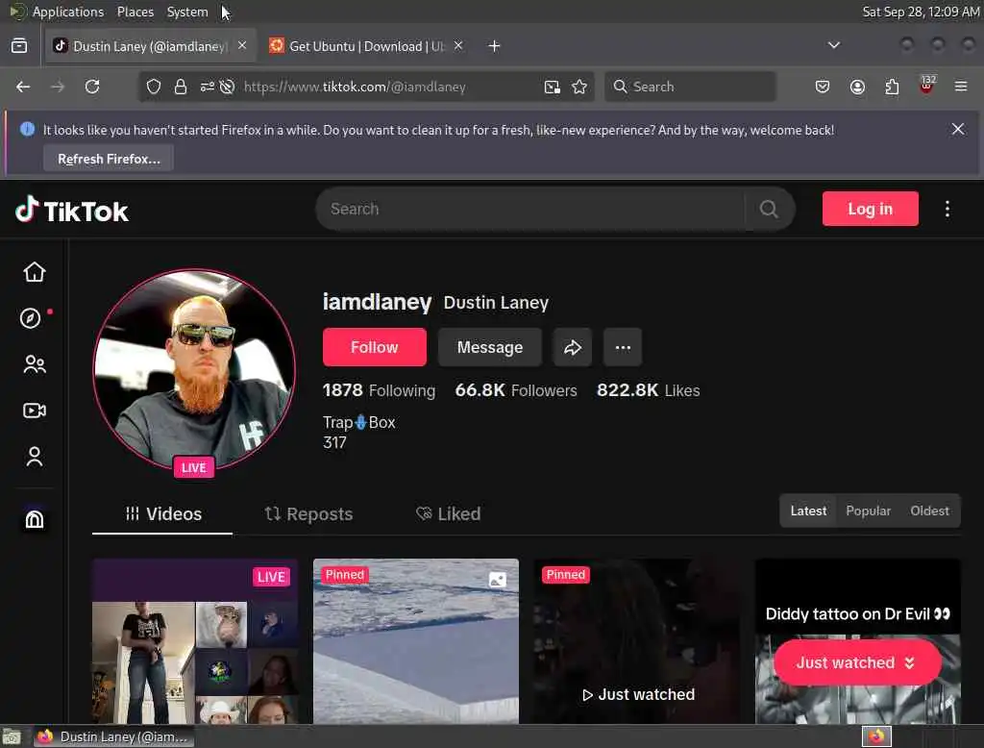The image size is (984, 748).
Task: Open LIVE via the video camera sidebar icon
Action: point(34,411)
